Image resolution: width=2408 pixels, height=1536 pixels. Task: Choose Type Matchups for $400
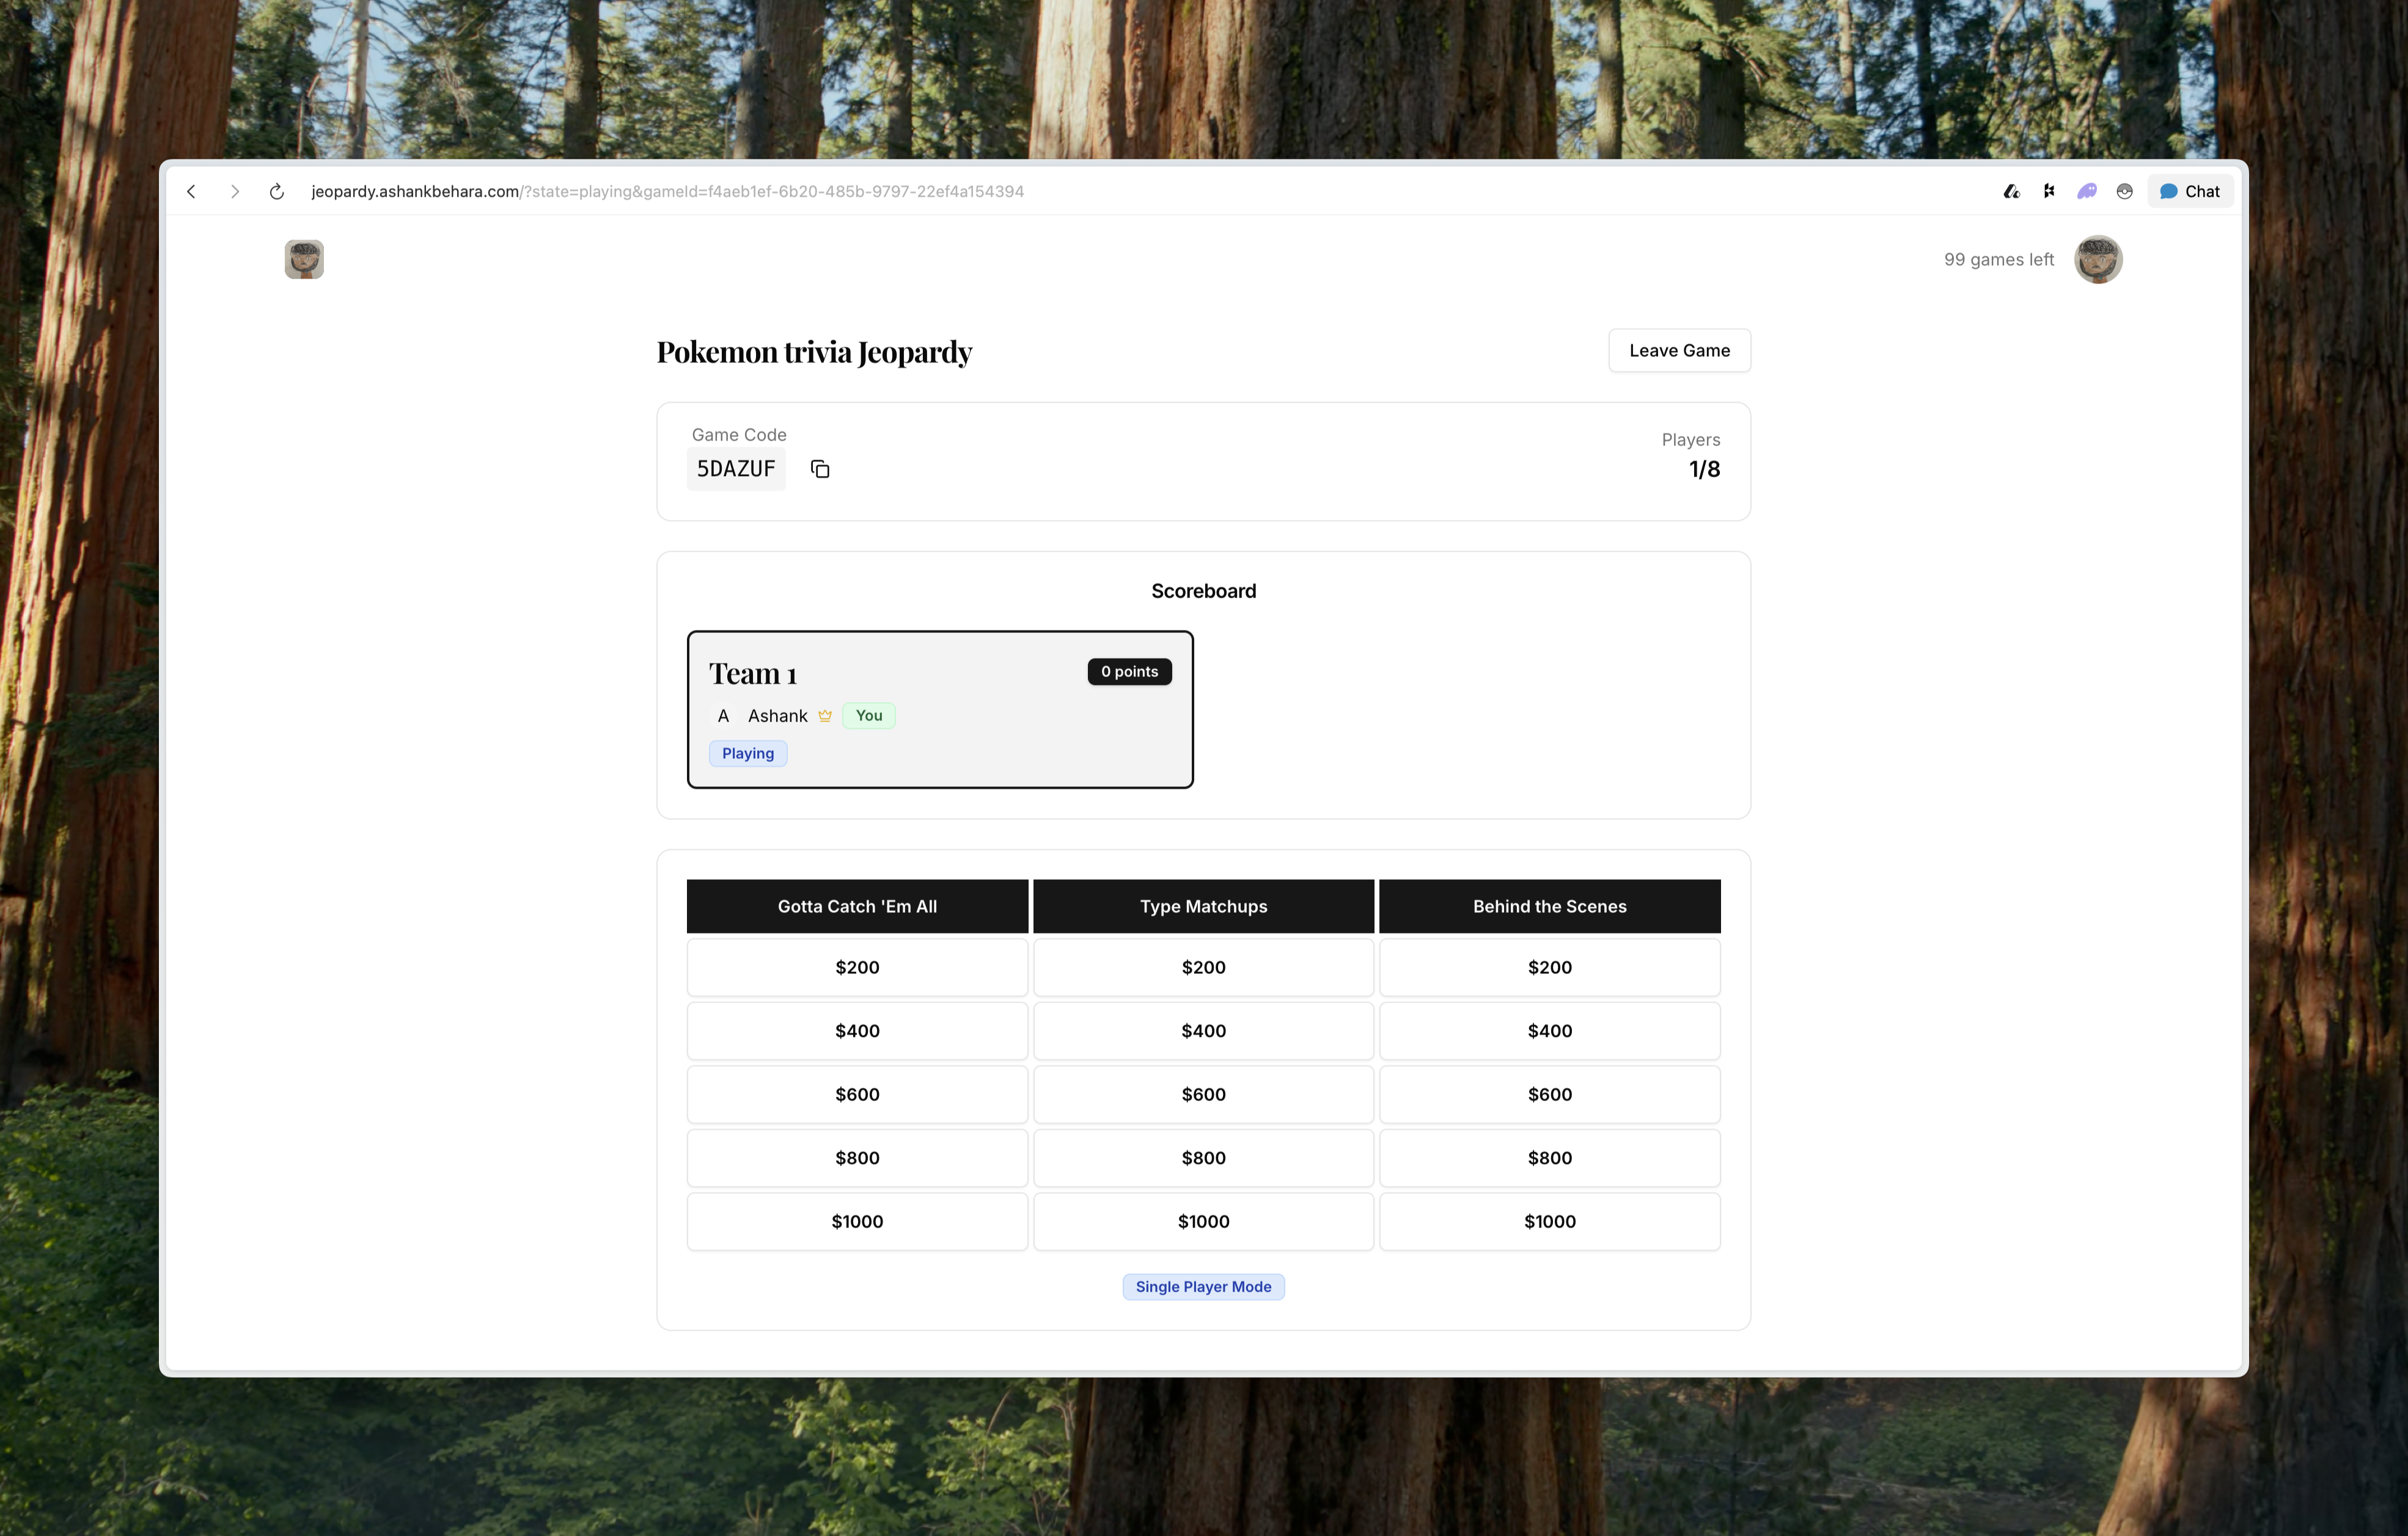pos(1203,1031)
